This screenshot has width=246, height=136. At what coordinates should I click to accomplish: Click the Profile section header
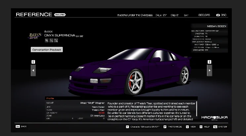tap(121, 98)
